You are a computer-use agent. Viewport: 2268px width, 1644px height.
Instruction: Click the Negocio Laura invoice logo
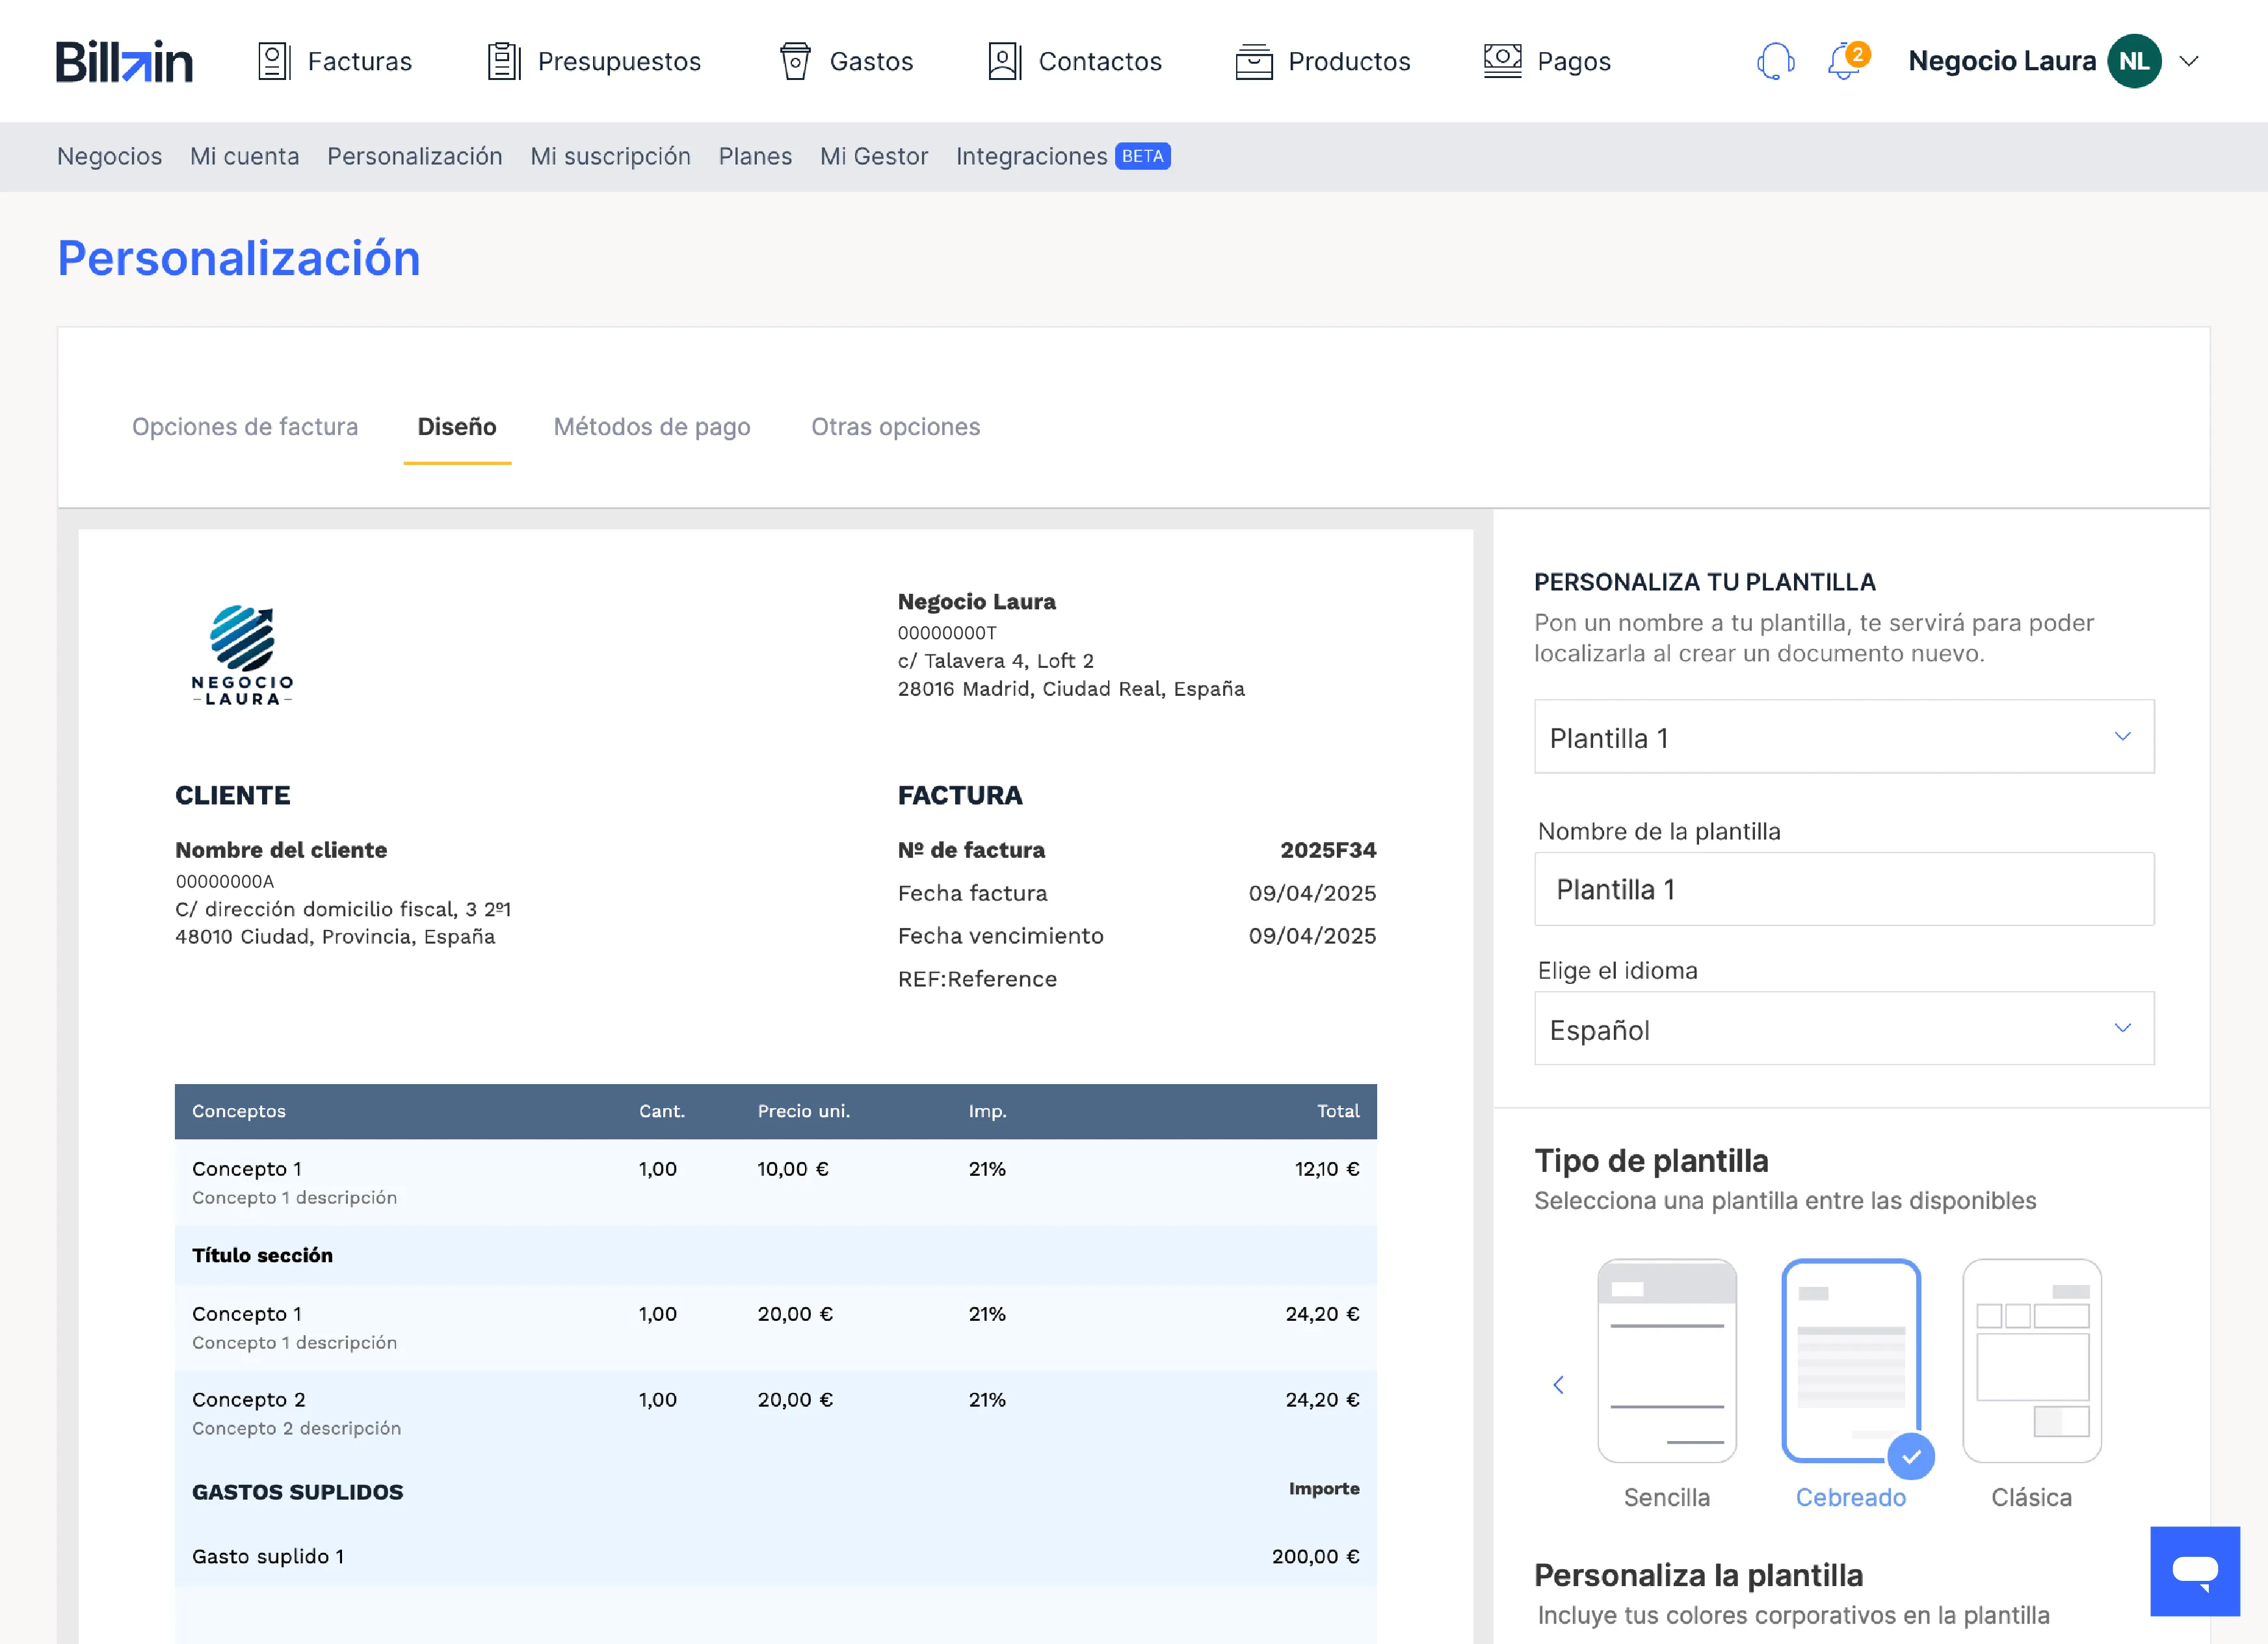tap(242, 655)
